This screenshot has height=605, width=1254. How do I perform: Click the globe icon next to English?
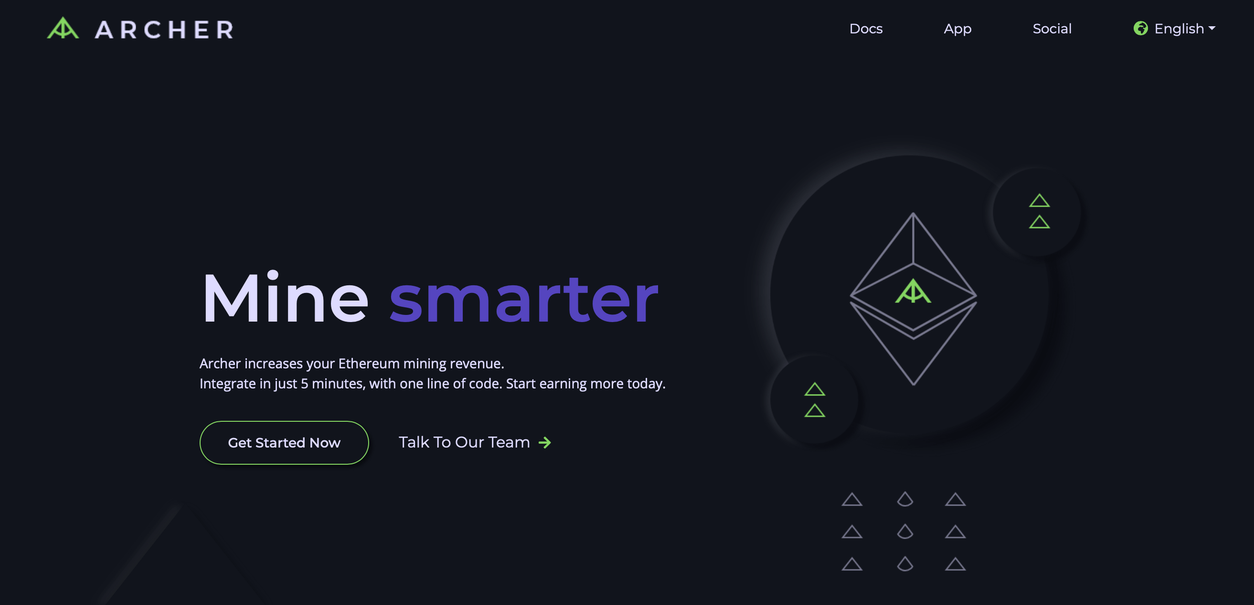tap(1138, 28)
